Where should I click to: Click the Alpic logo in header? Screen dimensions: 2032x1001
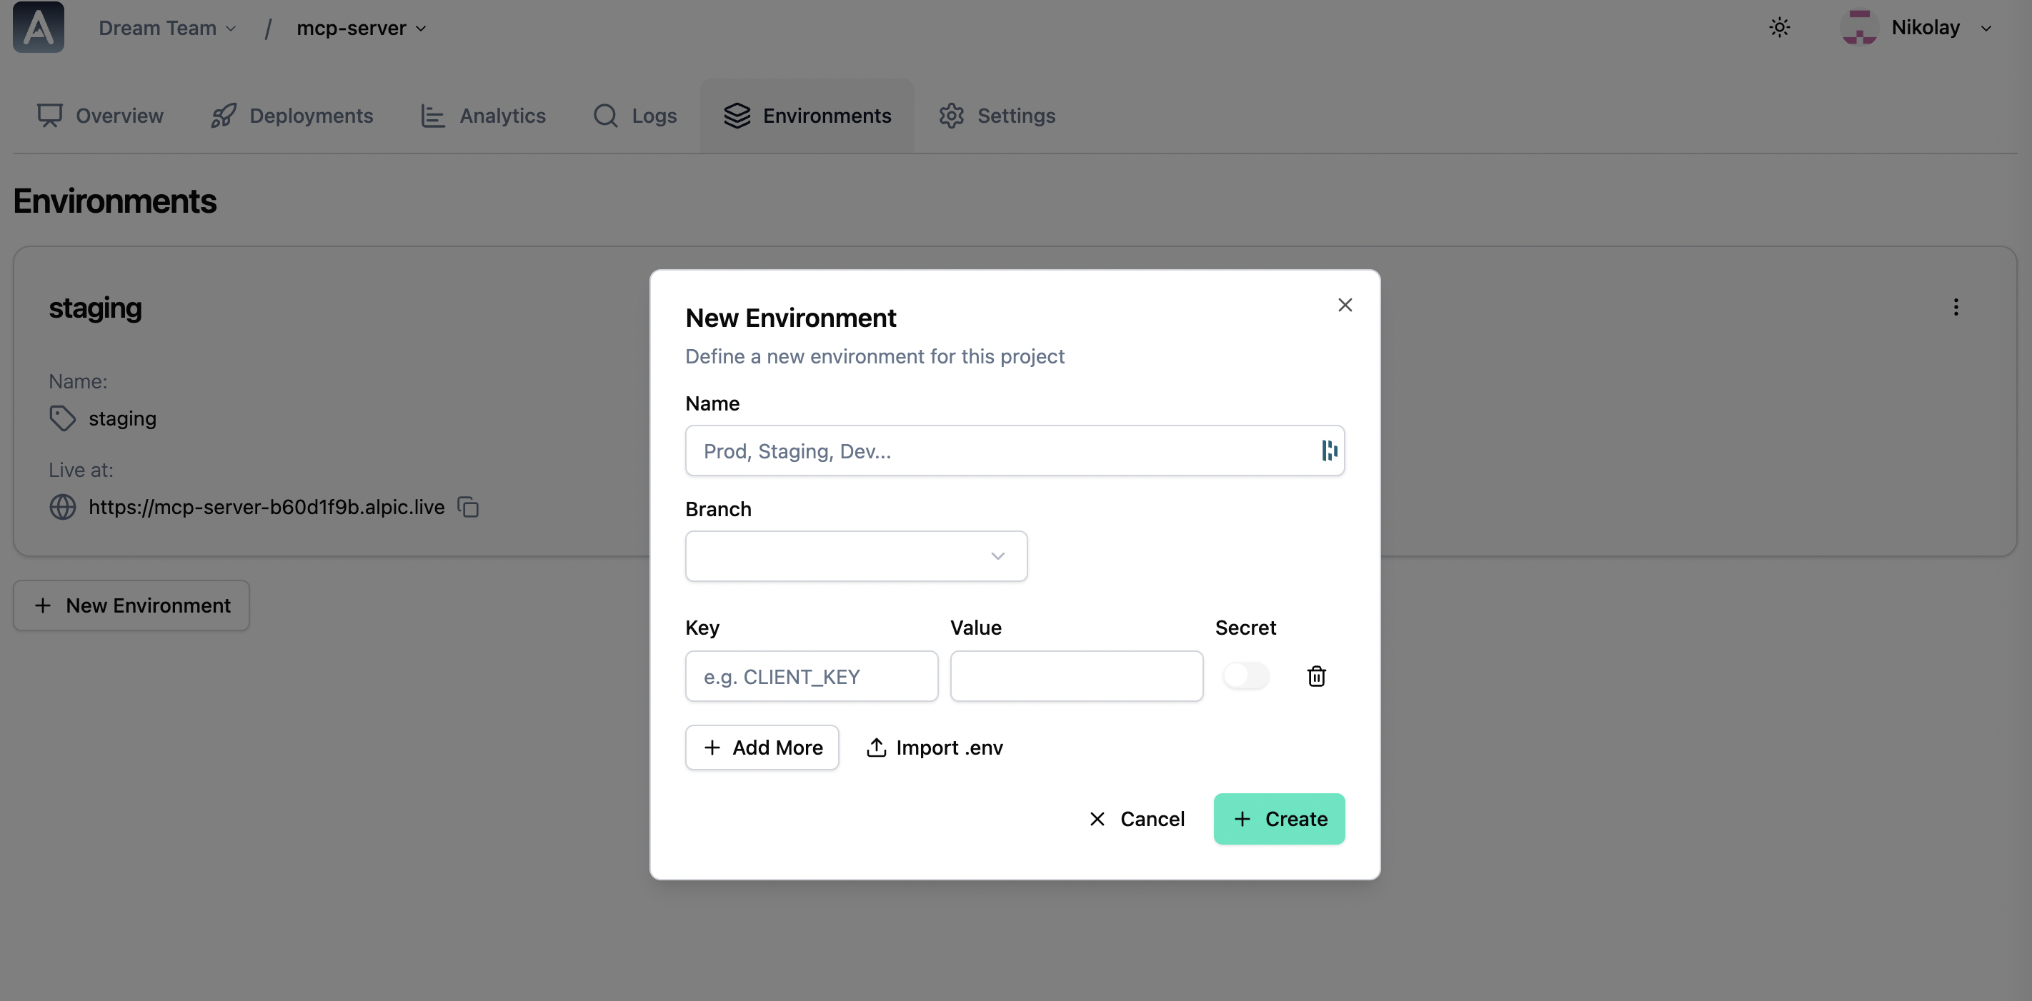click(x=39, y=28)
